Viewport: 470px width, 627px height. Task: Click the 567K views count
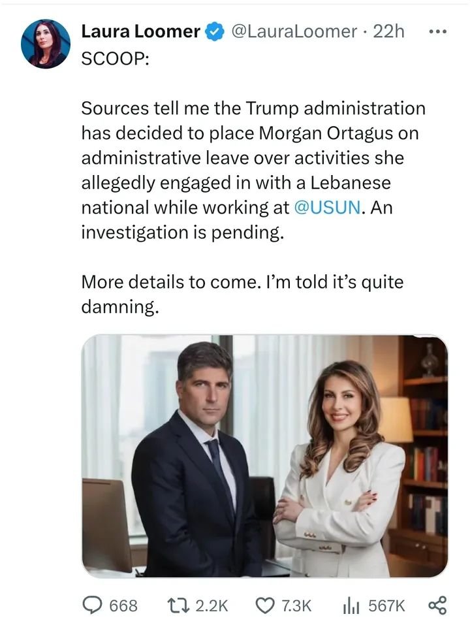coord(386,606)
